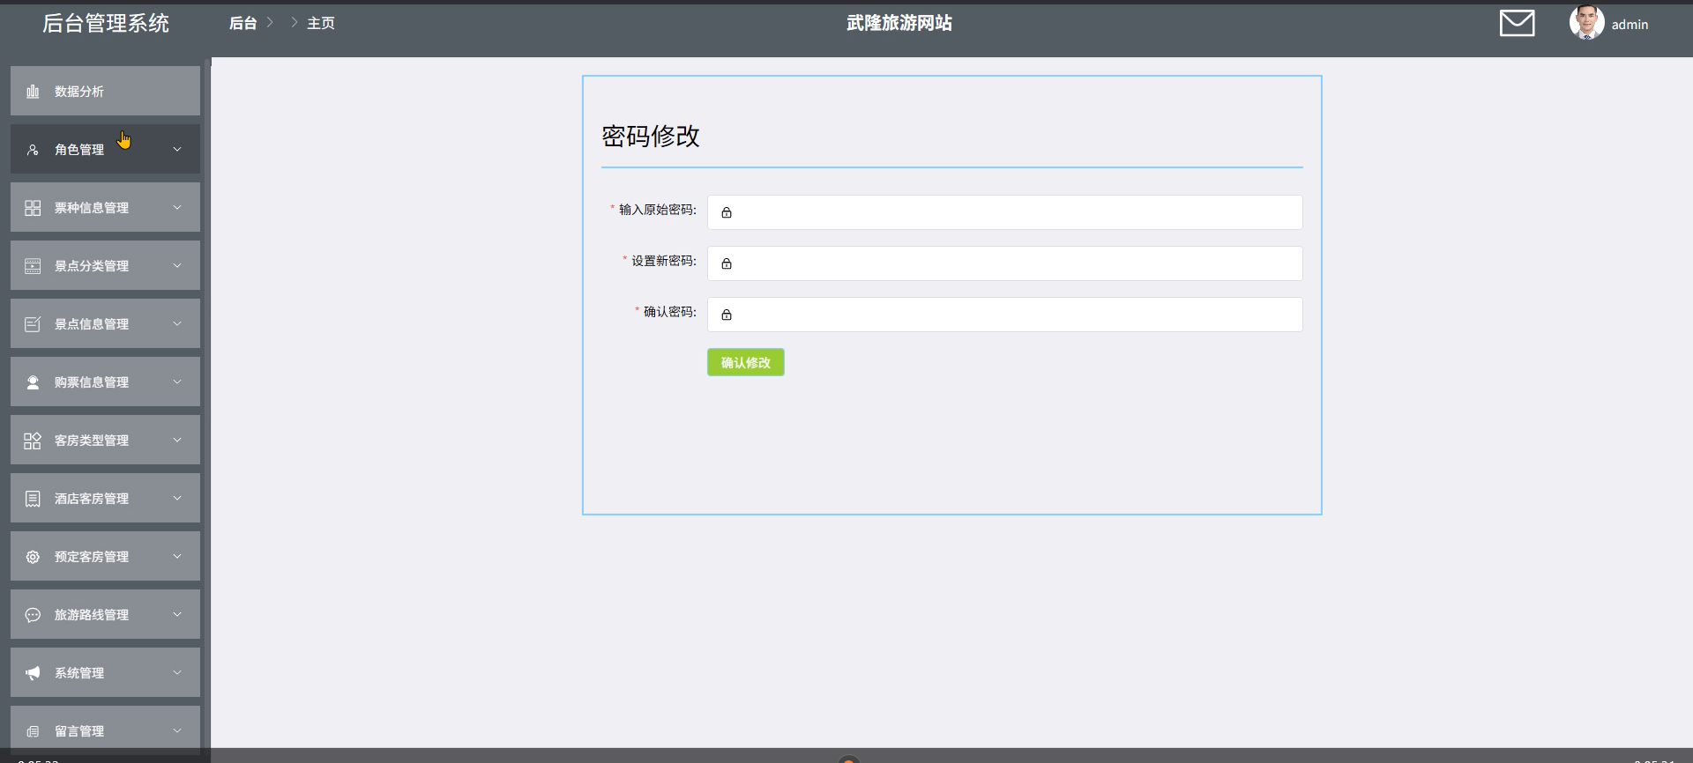Expand the 景点信息管理 chevron
Viewport: 1693px width, 763px height.
(177, 324)
